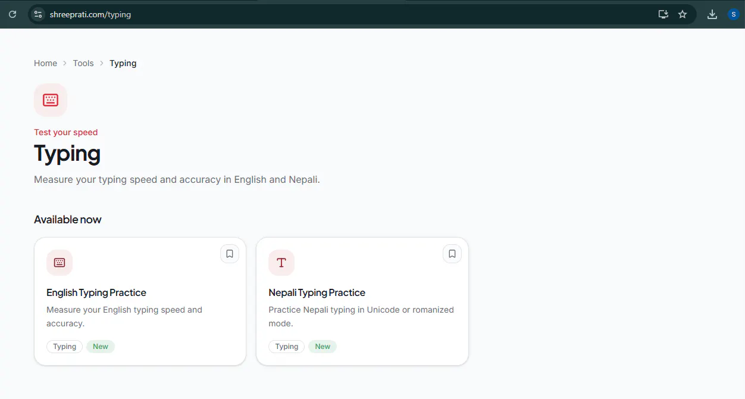Click chevron separator between Home and Tools
Viewport: 745px width, 399px height.
coord(65,63)
